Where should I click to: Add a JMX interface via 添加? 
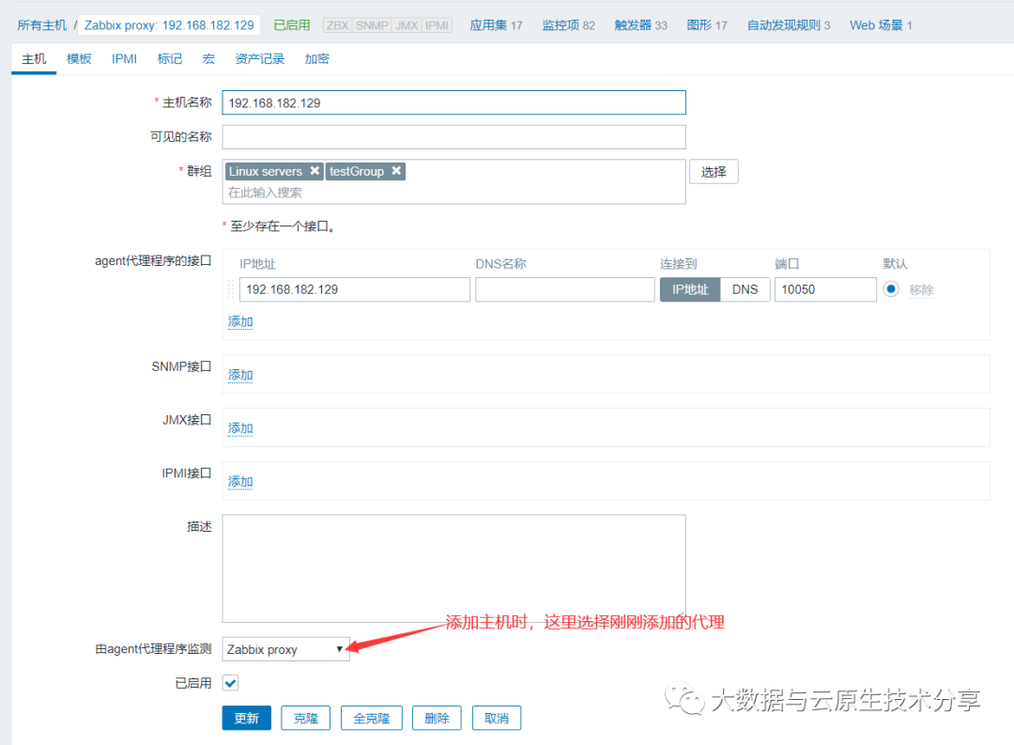[x=240, y=428]
